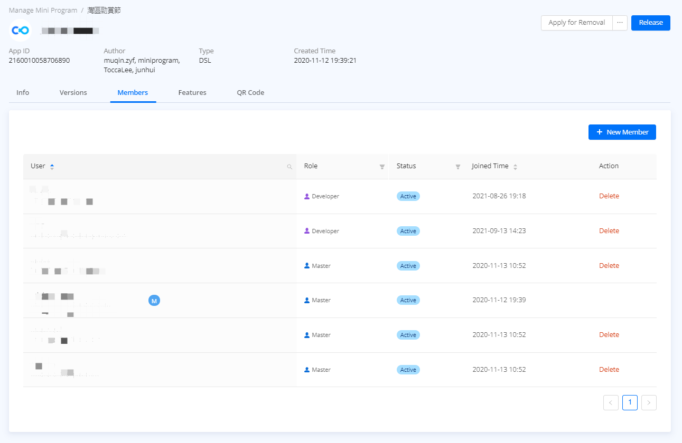Viewport: 682px width, 443px height.
Task: Click the New Member button
Action: pyautogui.click(x=622, y=132)
